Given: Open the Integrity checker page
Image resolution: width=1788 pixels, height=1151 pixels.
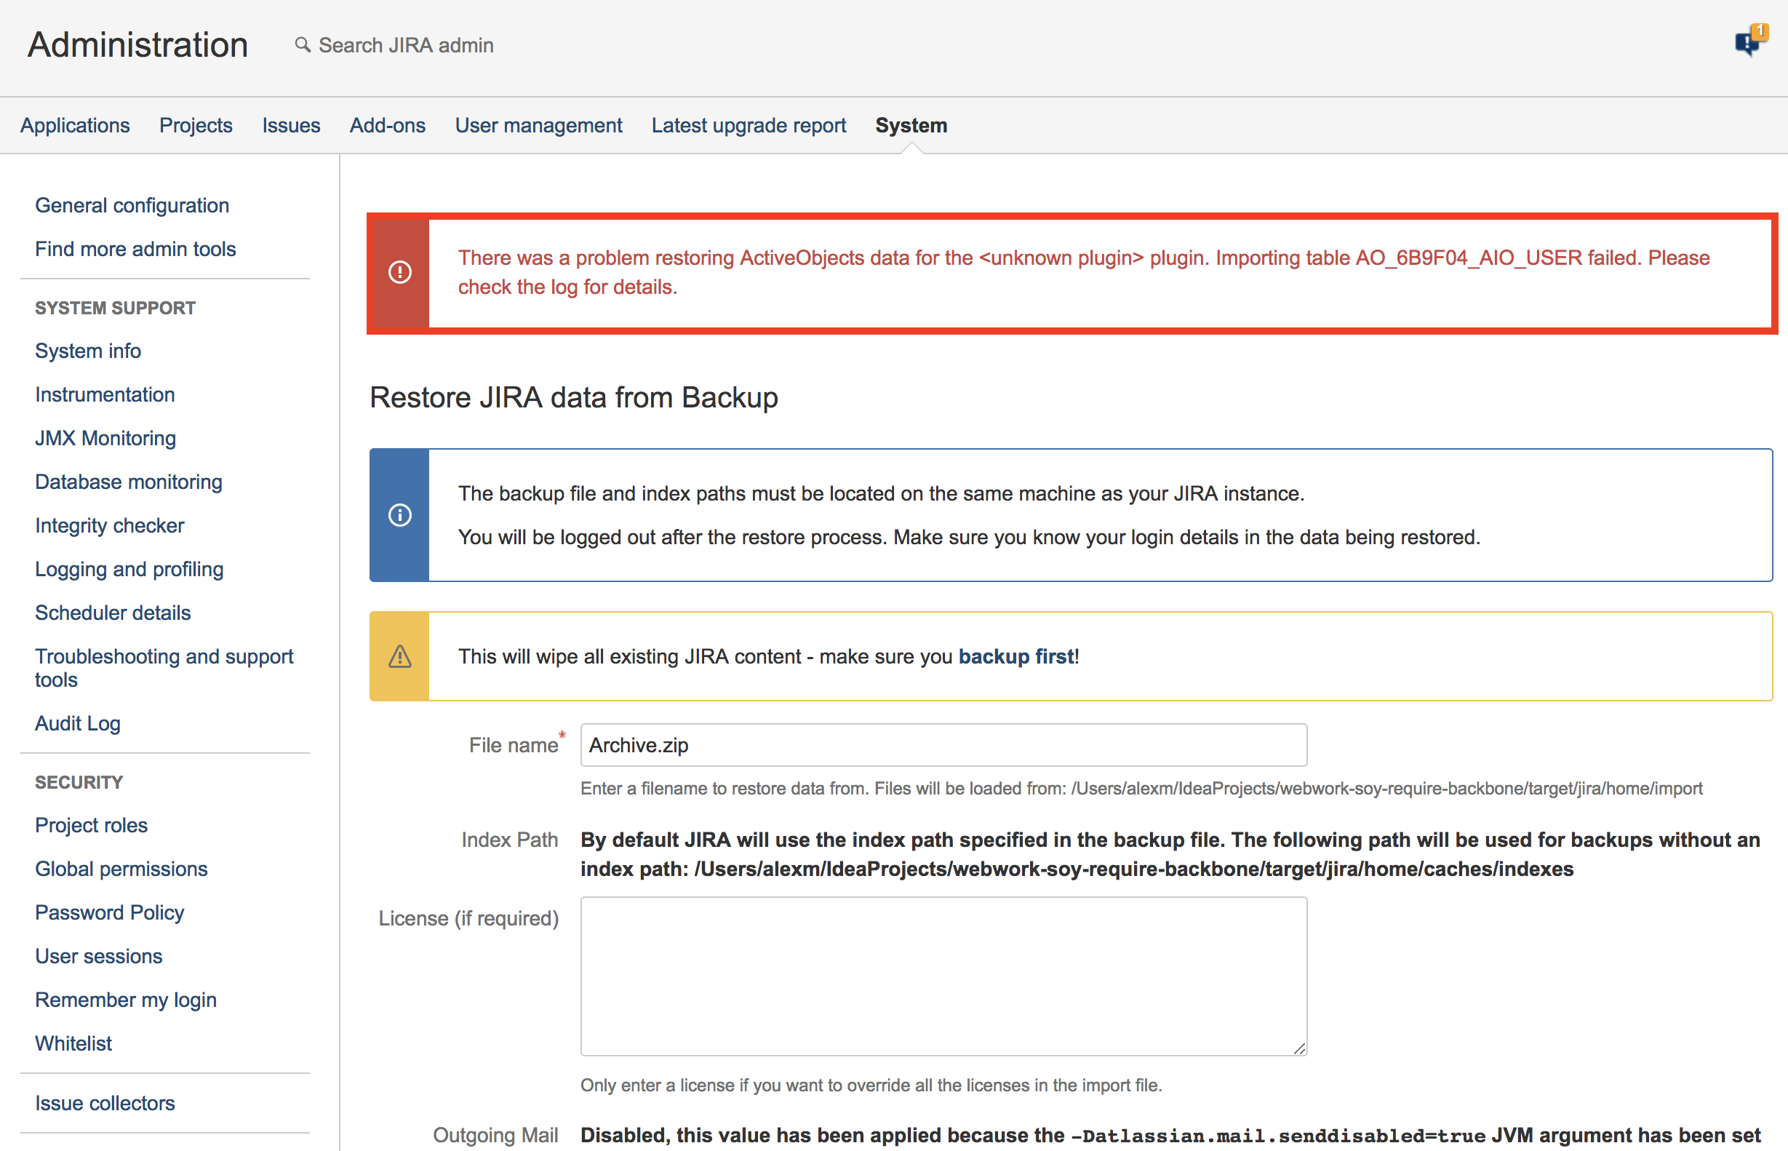Looking at the screenshot, I should click(109, 525).
